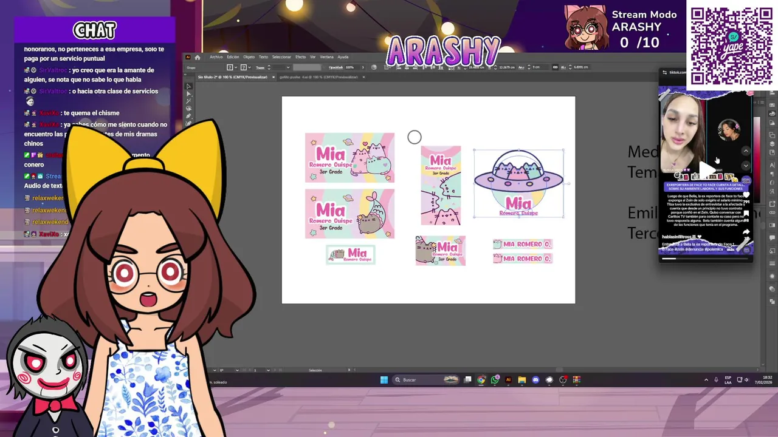This screenshot has width=778, height=437.
Task: Open Discord from the taskbar
Action: [535, 380]
